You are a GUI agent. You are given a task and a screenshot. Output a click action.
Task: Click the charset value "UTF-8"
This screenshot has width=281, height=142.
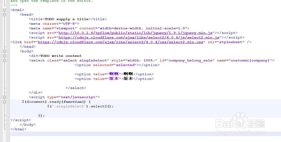(69, 24)
